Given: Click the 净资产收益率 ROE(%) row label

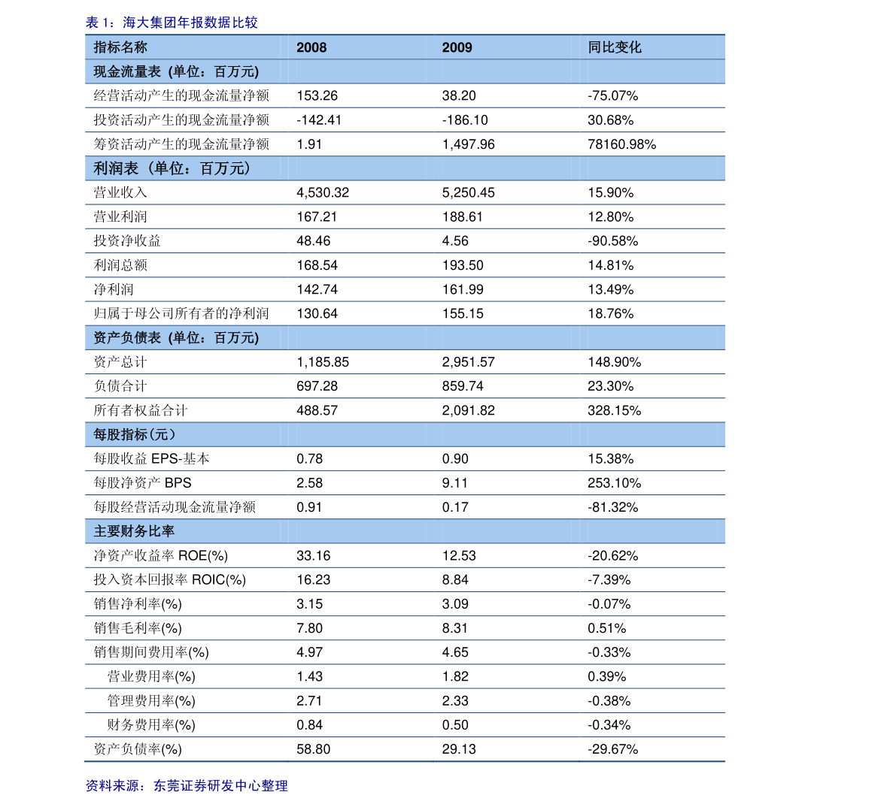Looking at the screenshot, I should [160, 556].
